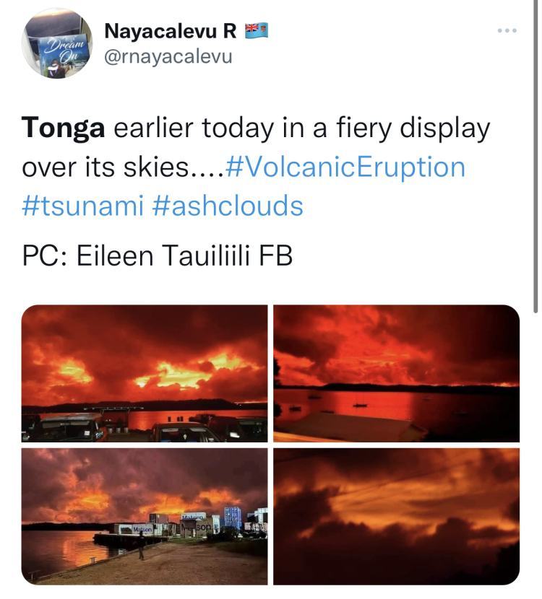This screenshot has height=599, width=542.
Task: Click the bold Tonga keyword
Action: (x=63, y=128)
